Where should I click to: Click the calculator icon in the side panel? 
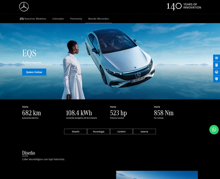(217, 65)
